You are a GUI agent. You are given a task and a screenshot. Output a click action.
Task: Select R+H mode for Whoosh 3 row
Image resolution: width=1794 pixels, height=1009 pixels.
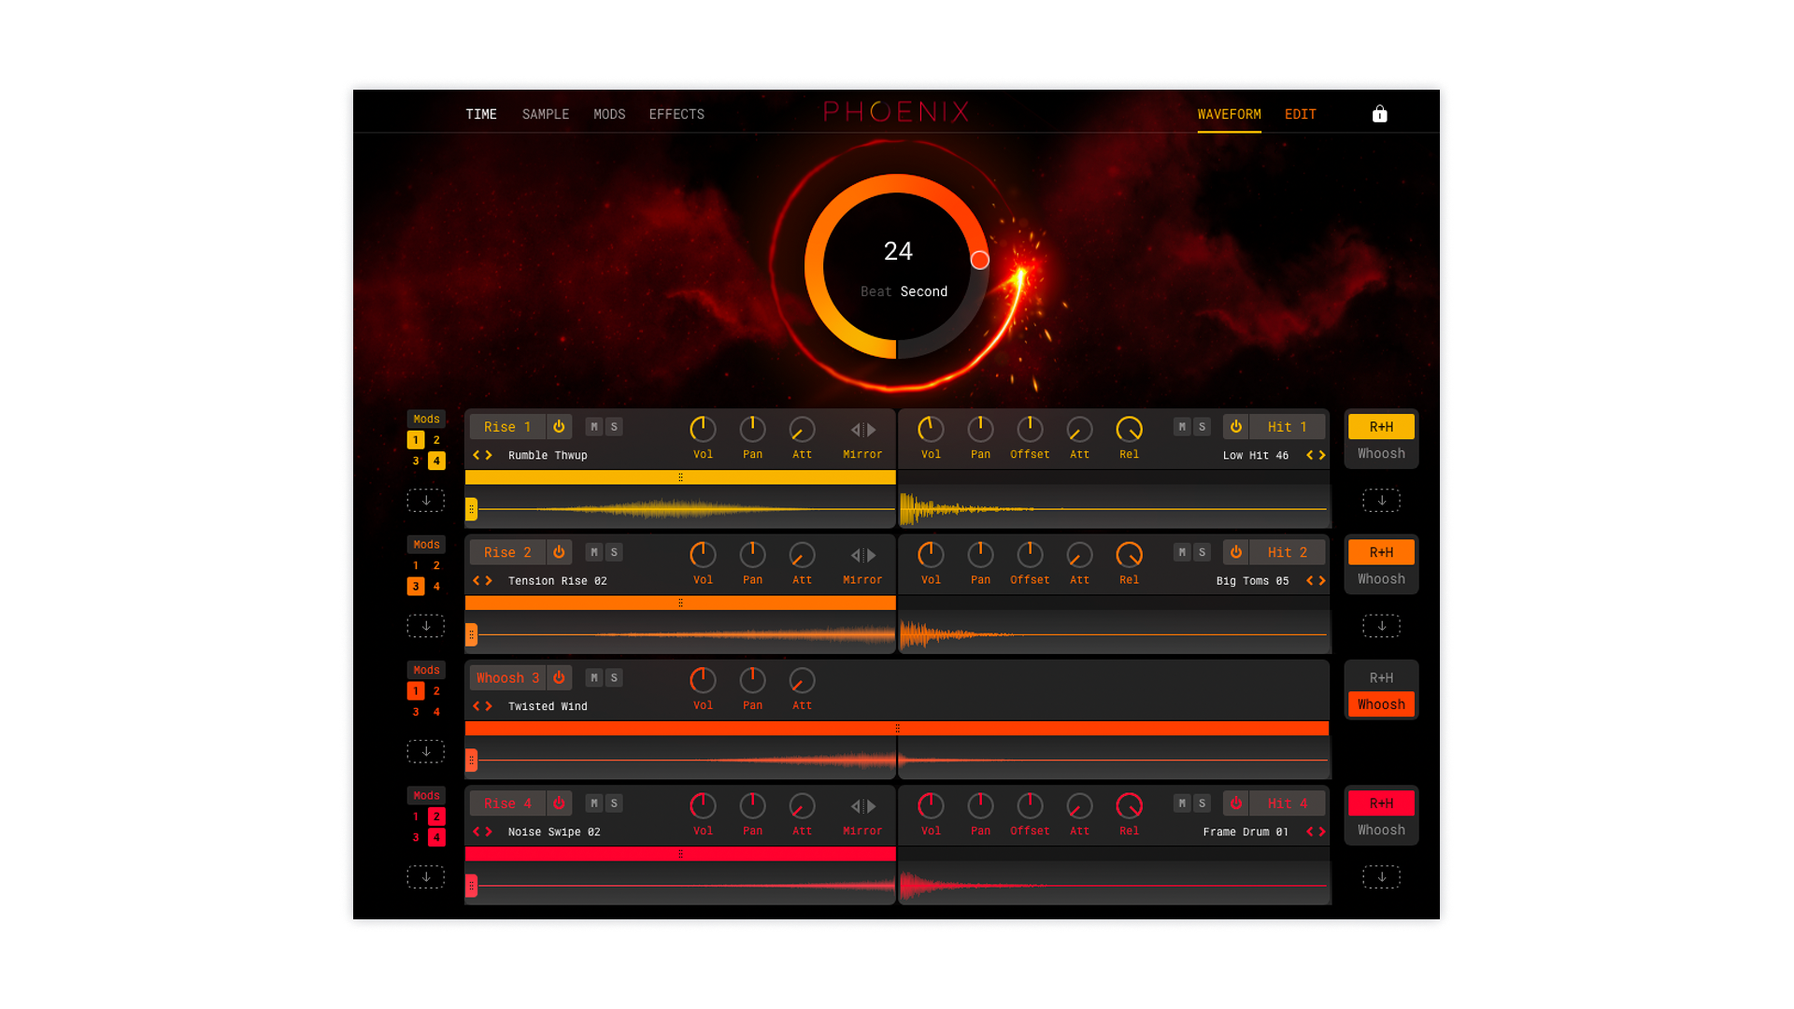click(1381, 678)
